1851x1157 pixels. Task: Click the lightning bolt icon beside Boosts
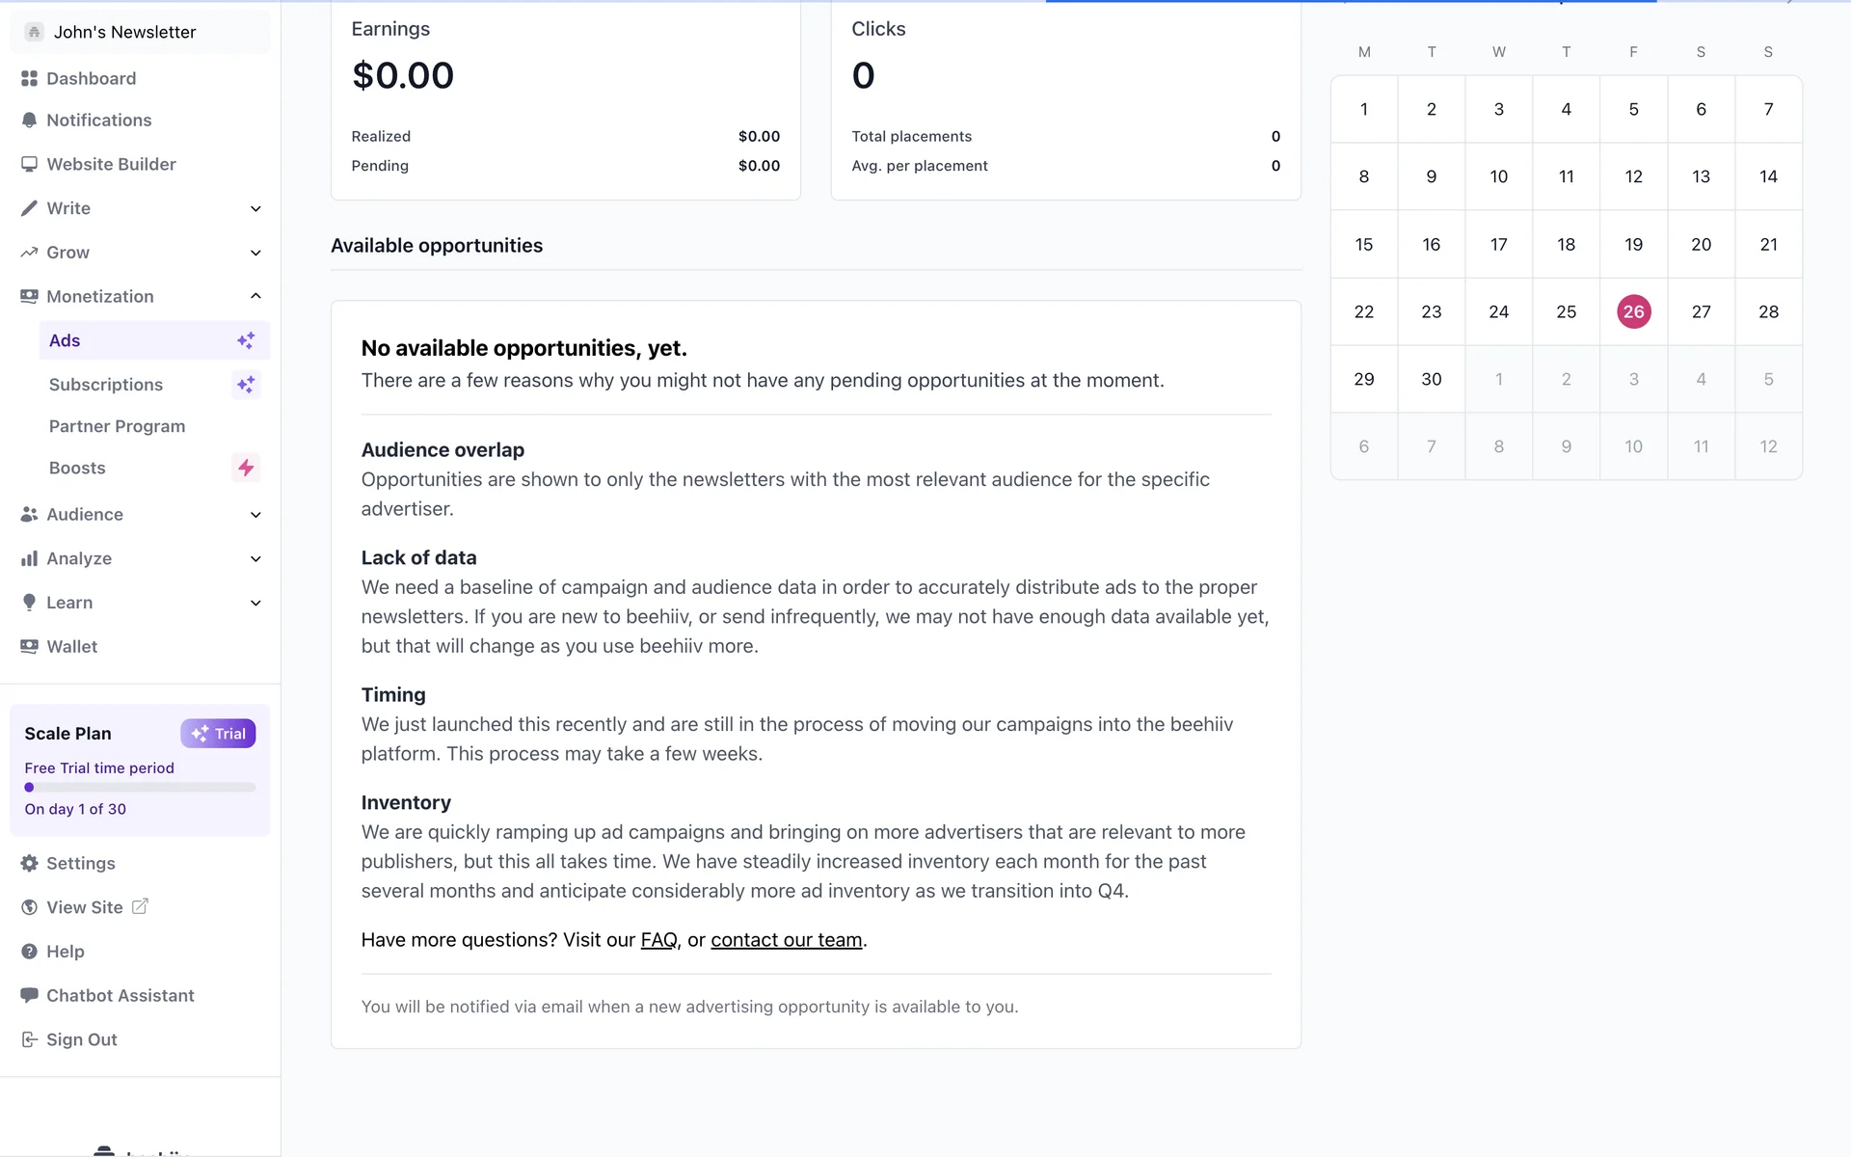click(246, 468)
